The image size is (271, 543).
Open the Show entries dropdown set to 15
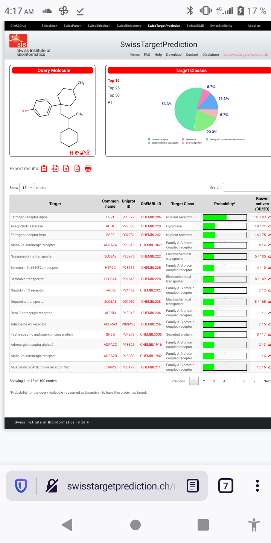tap(27, 187)
